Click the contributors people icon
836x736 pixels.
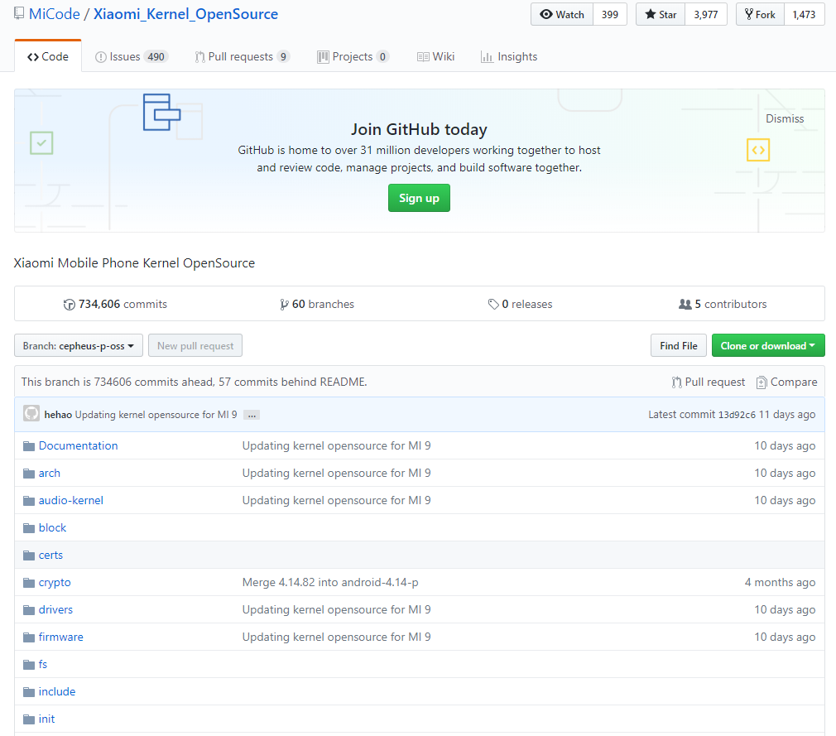click(x=685, y=304)
